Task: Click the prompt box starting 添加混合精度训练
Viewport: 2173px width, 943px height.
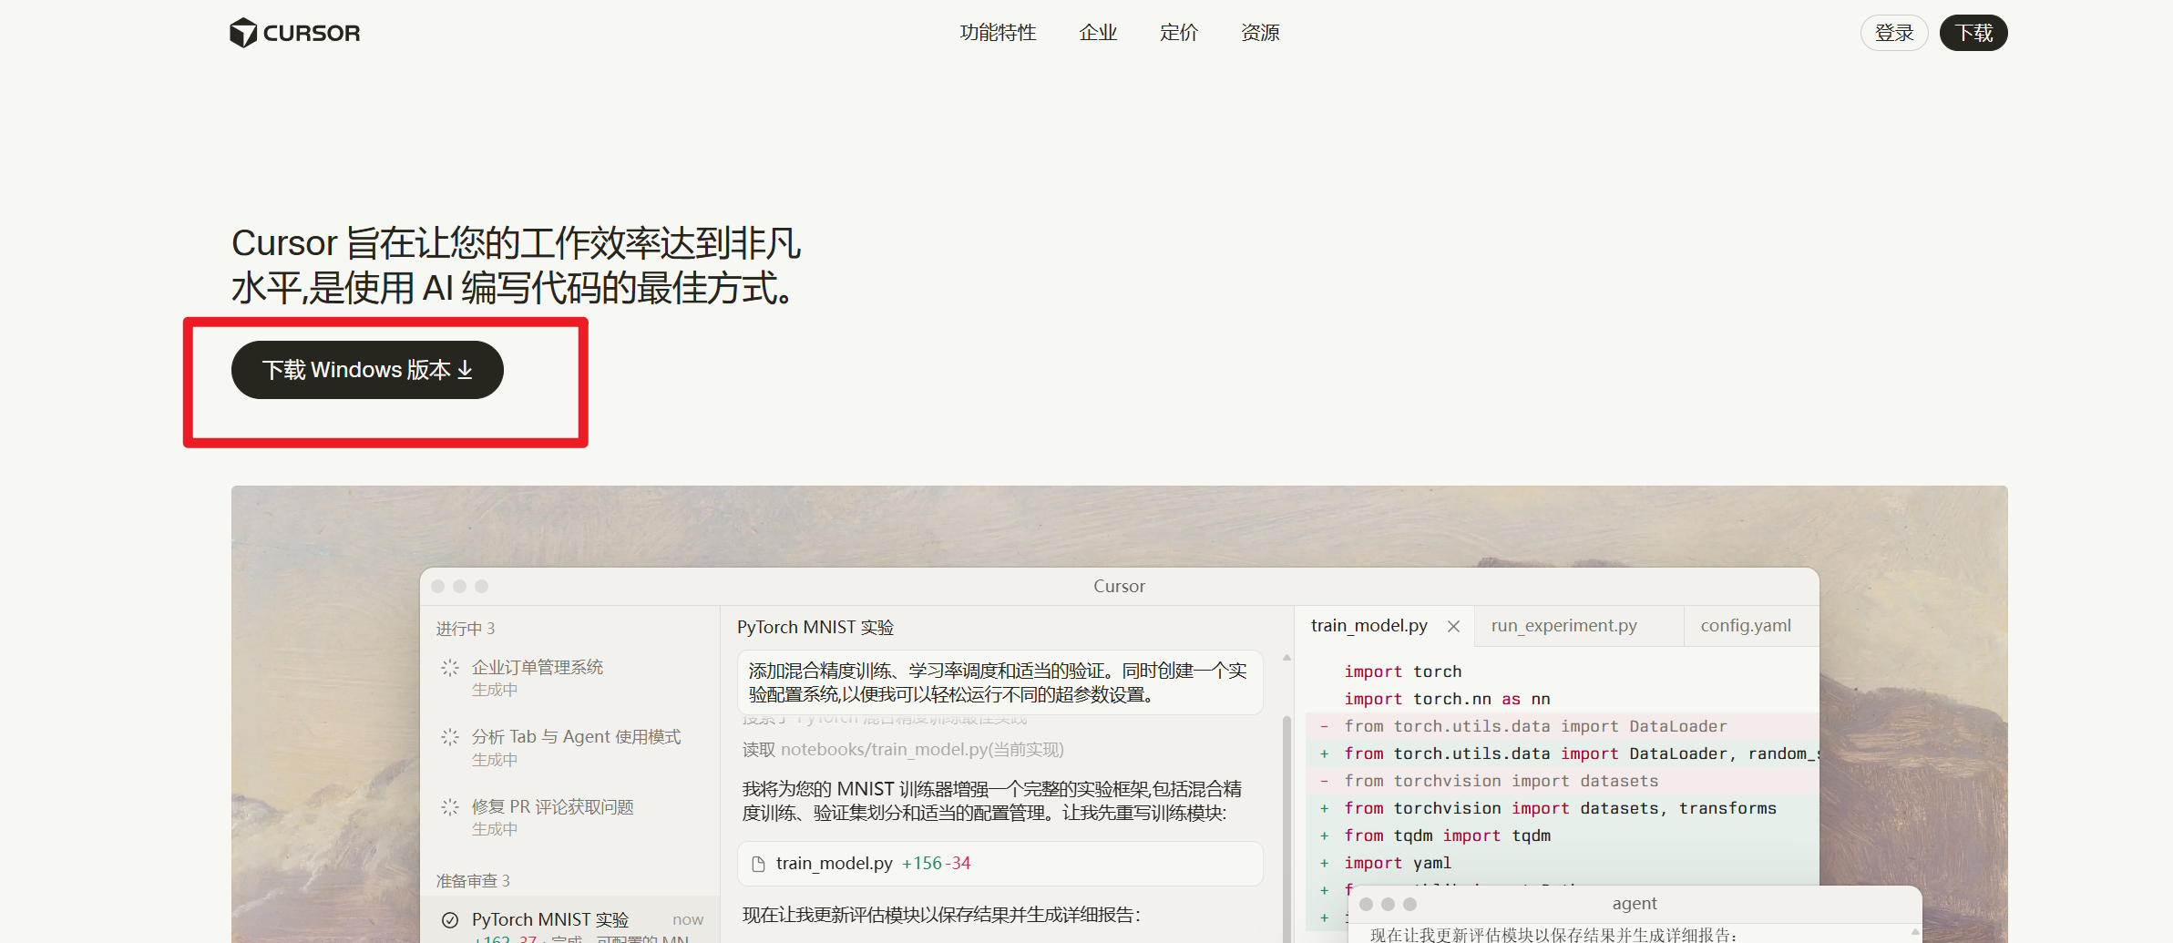Action: pos(999,682)
